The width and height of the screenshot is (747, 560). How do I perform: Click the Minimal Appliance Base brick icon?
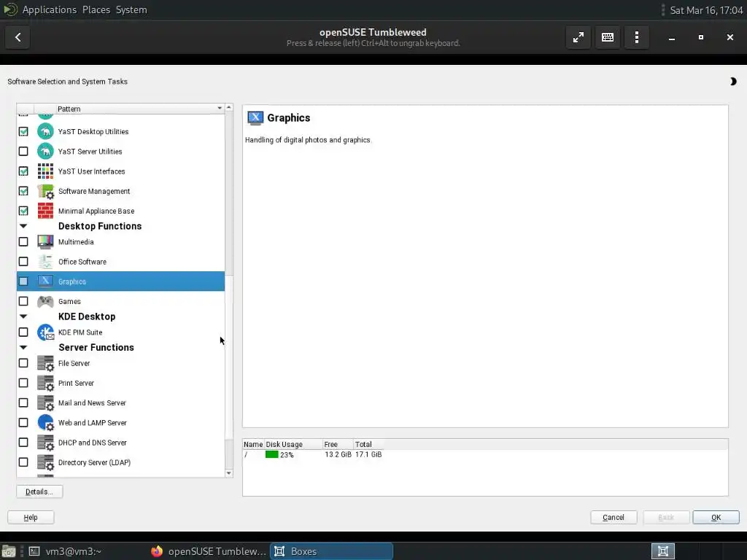[x=45, y=211]
